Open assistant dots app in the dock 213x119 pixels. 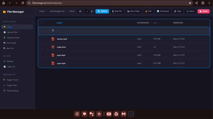click(92, 114)
